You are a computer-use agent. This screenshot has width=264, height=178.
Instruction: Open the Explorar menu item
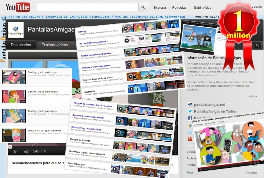(159, 8)
